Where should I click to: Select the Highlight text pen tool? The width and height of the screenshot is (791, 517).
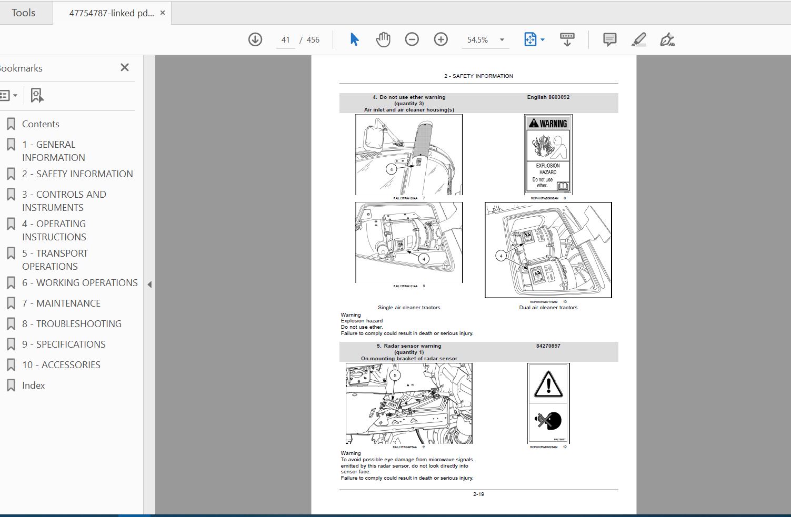(x=638, y=39)
